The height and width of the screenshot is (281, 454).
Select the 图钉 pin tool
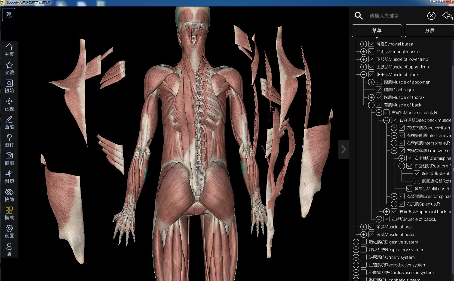pos(9,140)
